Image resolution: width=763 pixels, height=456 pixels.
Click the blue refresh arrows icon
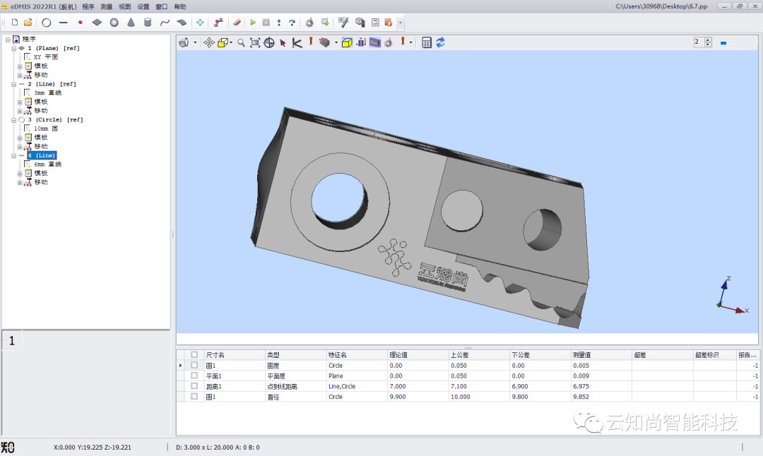pyautogui.click(x=440, y=43)
